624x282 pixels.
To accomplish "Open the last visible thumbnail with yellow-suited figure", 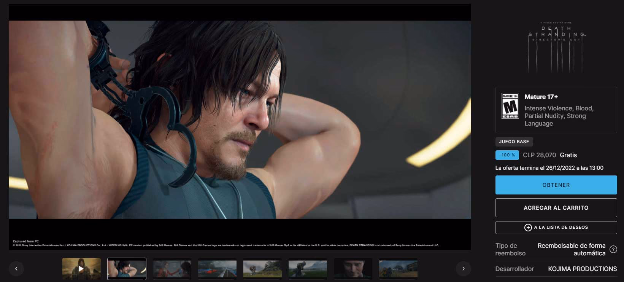I will click(x=398, y=269).
